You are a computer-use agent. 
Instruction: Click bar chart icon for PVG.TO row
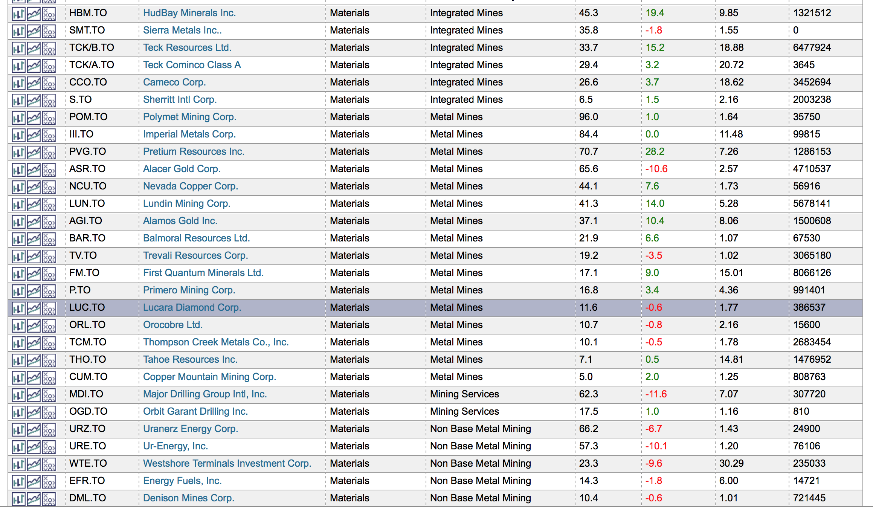18,153
